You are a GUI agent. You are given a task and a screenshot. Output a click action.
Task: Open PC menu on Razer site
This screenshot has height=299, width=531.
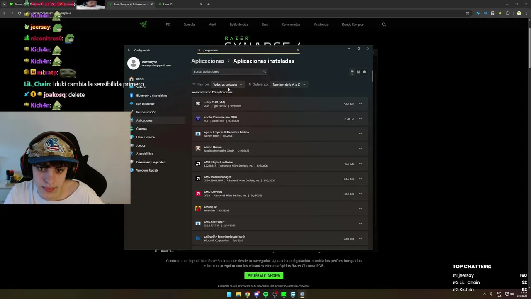coord(168,25)
